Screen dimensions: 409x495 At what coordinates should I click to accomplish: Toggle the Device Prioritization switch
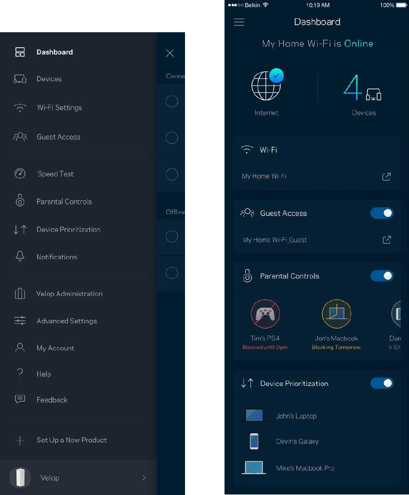pos(382,383)
